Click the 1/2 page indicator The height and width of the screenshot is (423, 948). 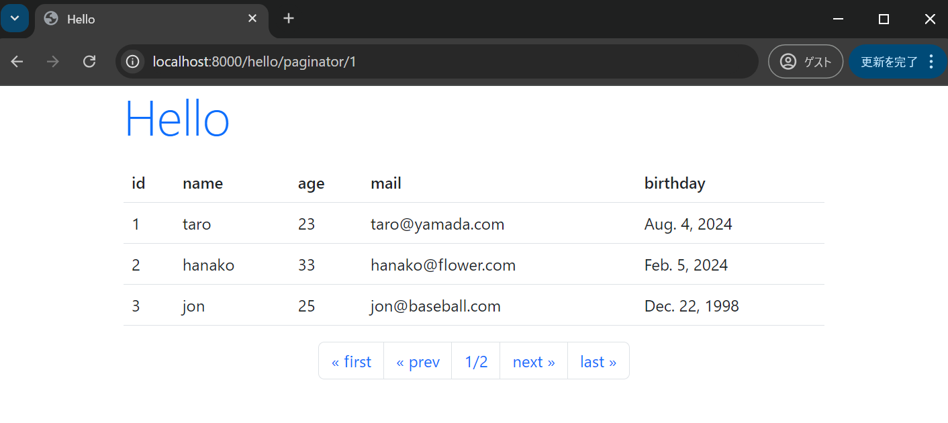point(476,362)
